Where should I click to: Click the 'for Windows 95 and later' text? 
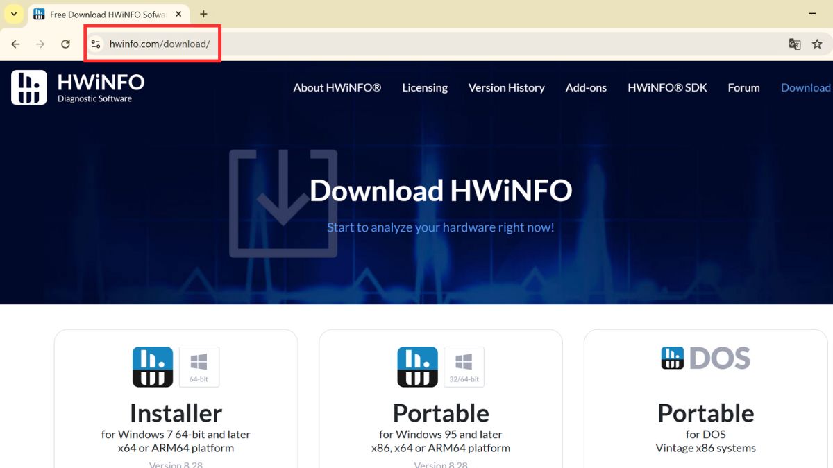coord(441,435)
